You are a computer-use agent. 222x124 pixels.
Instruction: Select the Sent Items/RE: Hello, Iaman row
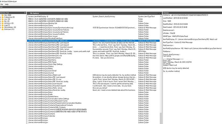pyautogui.click(x=93, y=49)
